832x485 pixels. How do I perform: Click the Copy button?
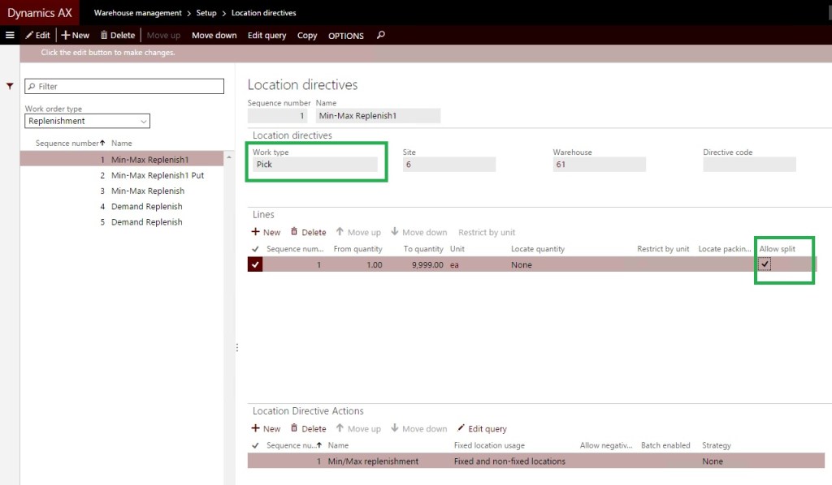click(307, 35)
